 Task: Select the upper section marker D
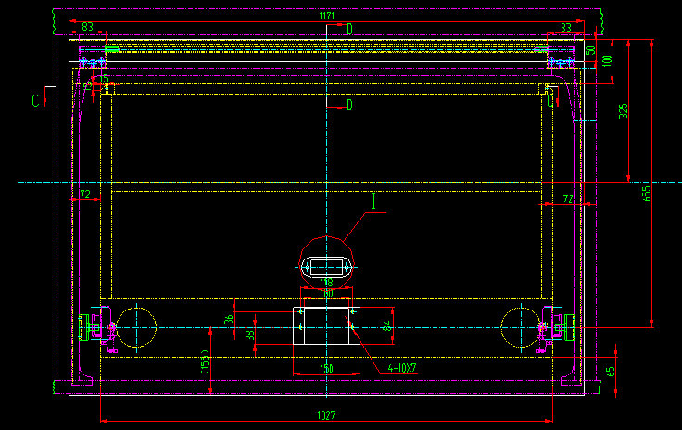click(349, 30)
